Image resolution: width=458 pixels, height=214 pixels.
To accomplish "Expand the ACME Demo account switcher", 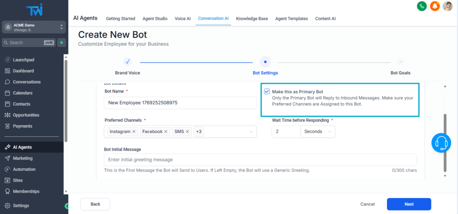I will click(61, 27).
